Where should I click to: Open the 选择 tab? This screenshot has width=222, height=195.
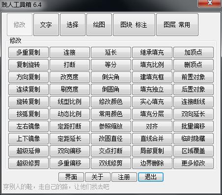tap(73, 25)
